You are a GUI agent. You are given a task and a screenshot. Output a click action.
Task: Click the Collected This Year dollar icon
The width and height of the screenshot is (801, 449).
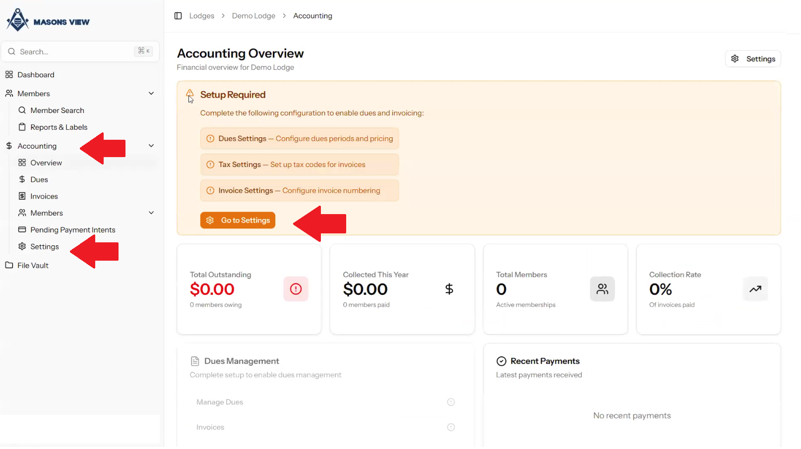coord(449,289)
